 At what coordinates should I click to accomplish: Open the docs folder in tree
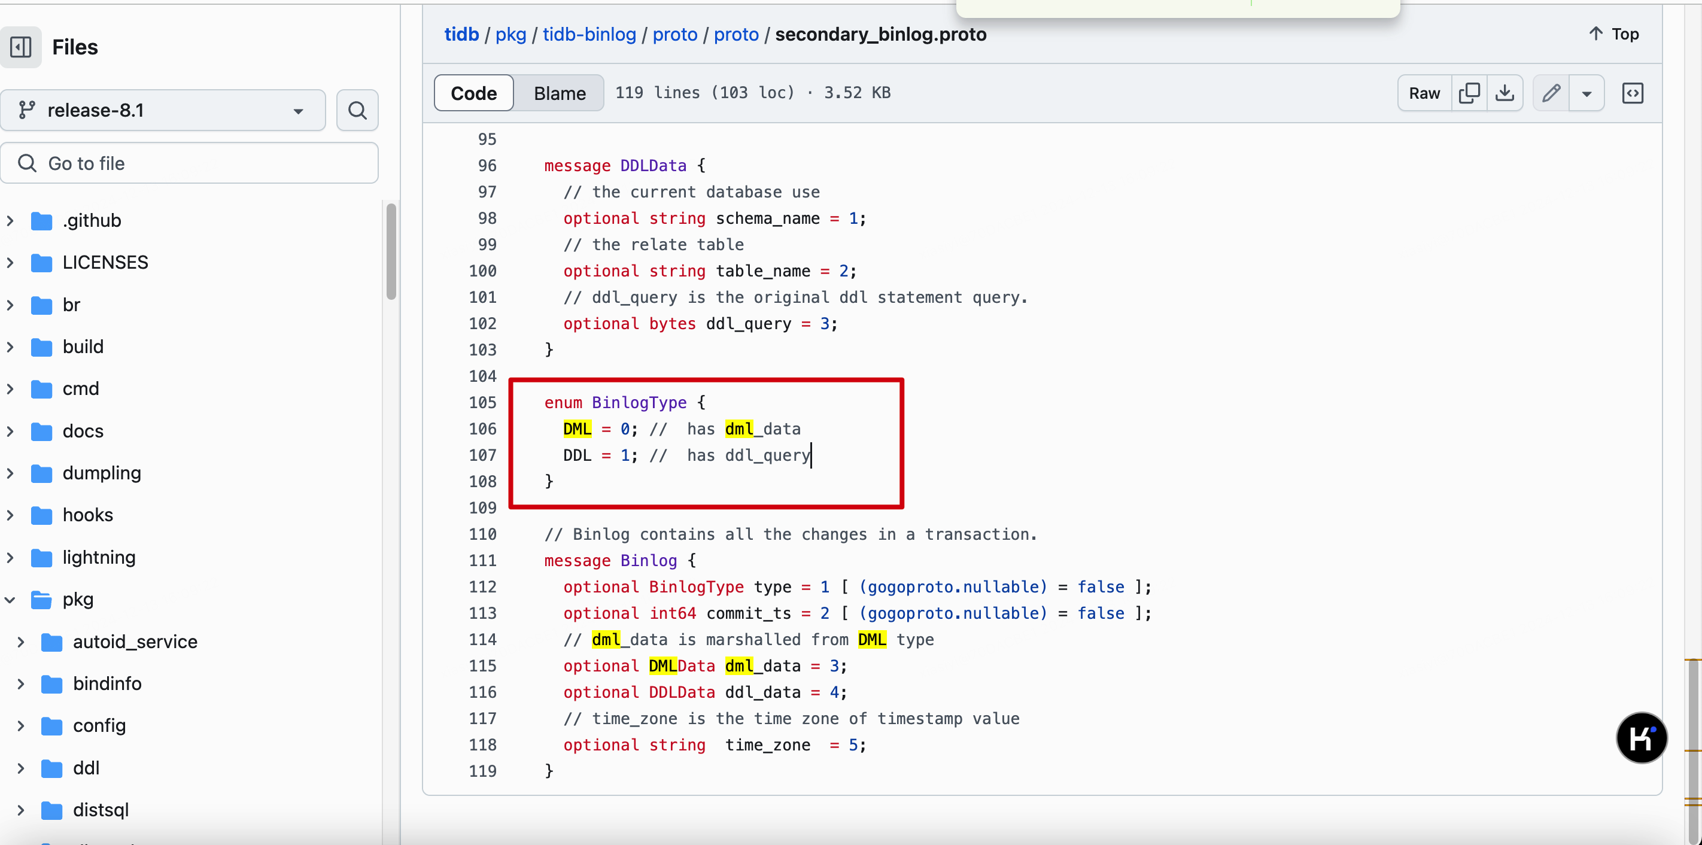coord(83,431)
